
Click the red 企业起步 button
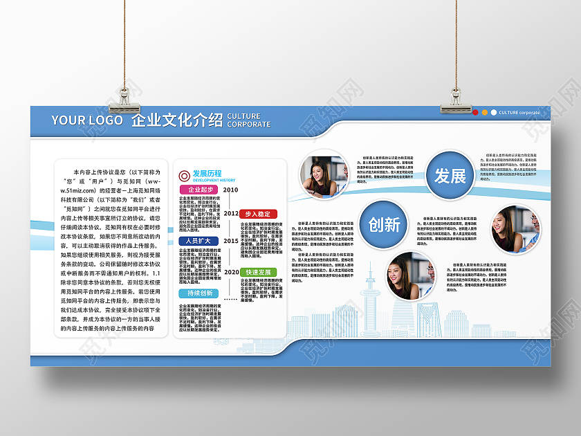point(199,190)
